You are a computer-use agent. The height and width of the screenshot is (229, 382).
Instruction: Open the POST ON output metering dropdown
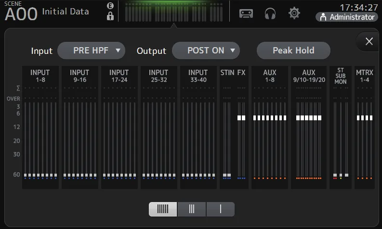click(206, 51)
